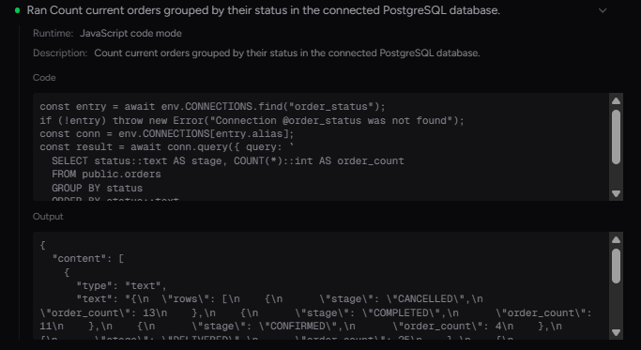Click the Code panel scroll-up arrow
Image resolution: width=641 pixels, height=350 pixels.
616,101
